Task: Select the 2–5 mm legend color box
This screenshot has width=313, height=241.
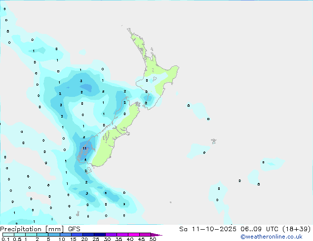Action: tap(42, 235)
